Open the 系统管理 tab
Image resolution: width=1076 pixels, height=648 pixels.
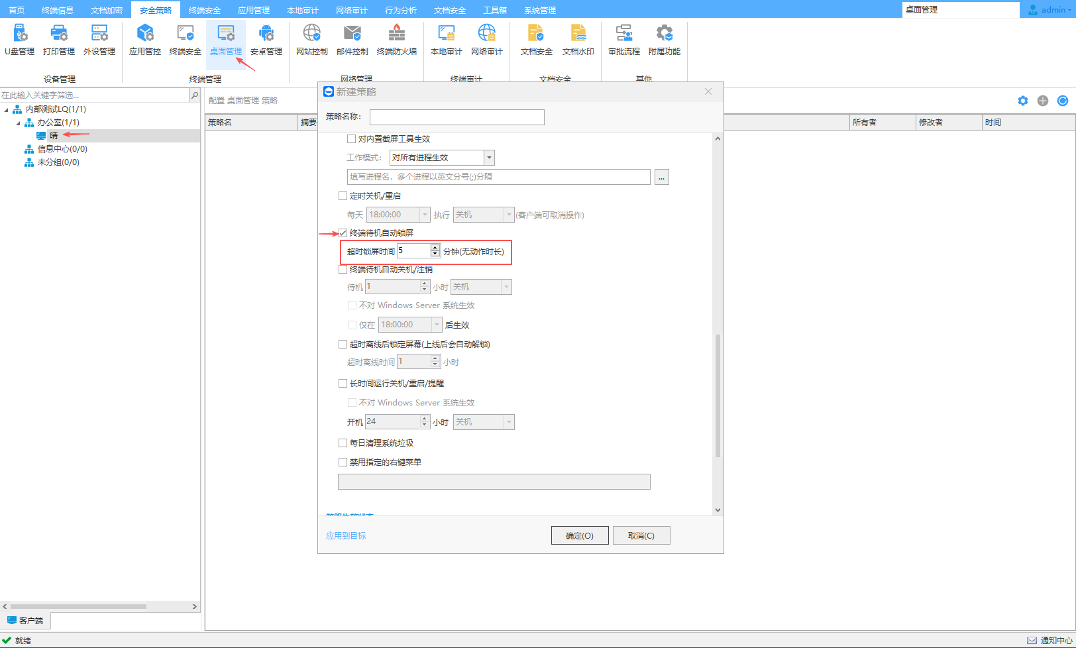pyautogui.click(x=540, y=10)
